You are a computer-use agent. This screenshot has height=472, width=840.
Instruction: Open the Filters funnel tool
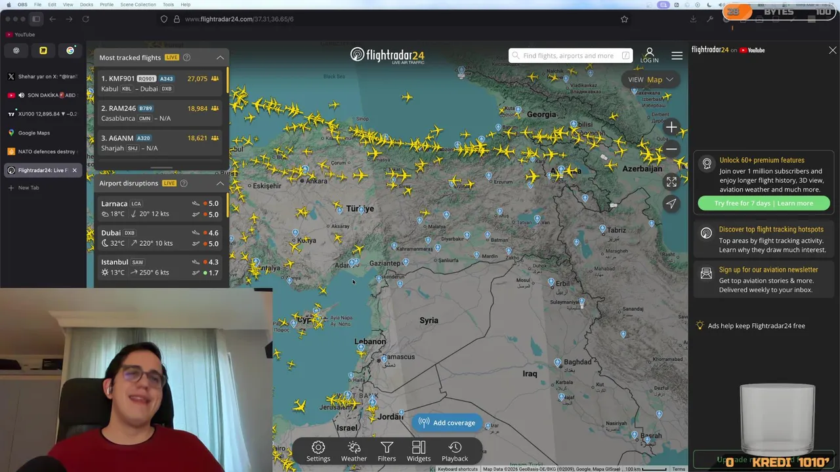387,451
